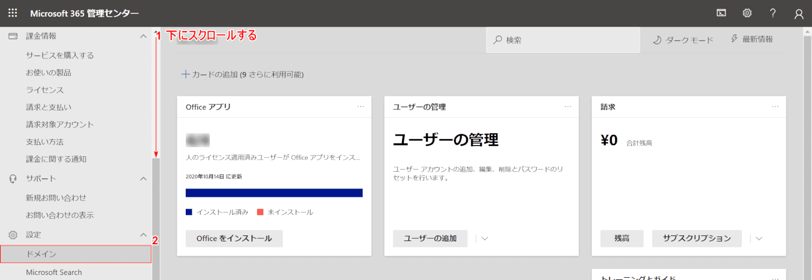Click the moon icon for dark mode
Image resolution: width=812 pixels, height=280 pixels.
coord(657,40)
